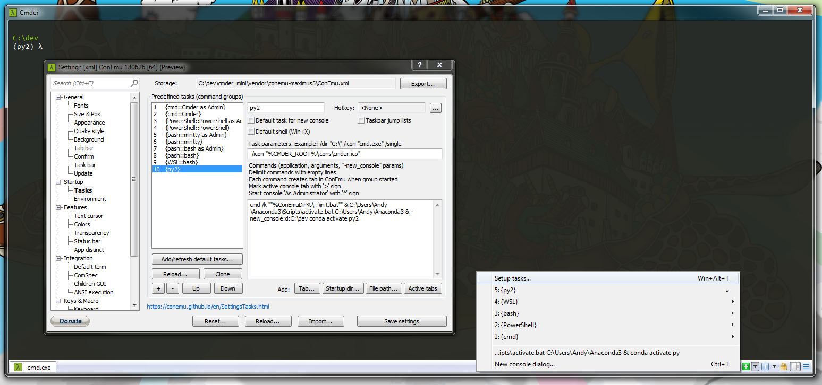Image resolution: width=822 pixels, height=385 pixels.
Task: Move task down with the Down button
Action: (x=228, y=288)
